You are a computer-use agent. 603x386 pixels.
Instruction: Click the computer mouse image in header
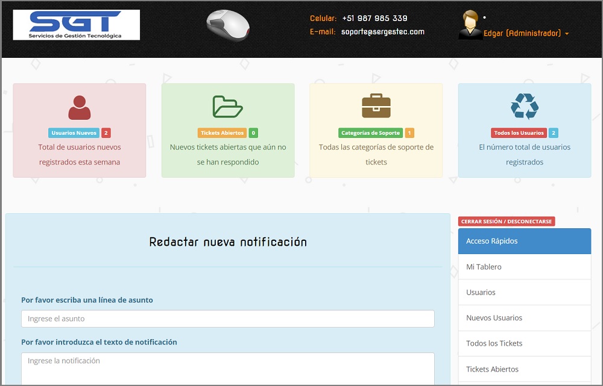point(228,25)
